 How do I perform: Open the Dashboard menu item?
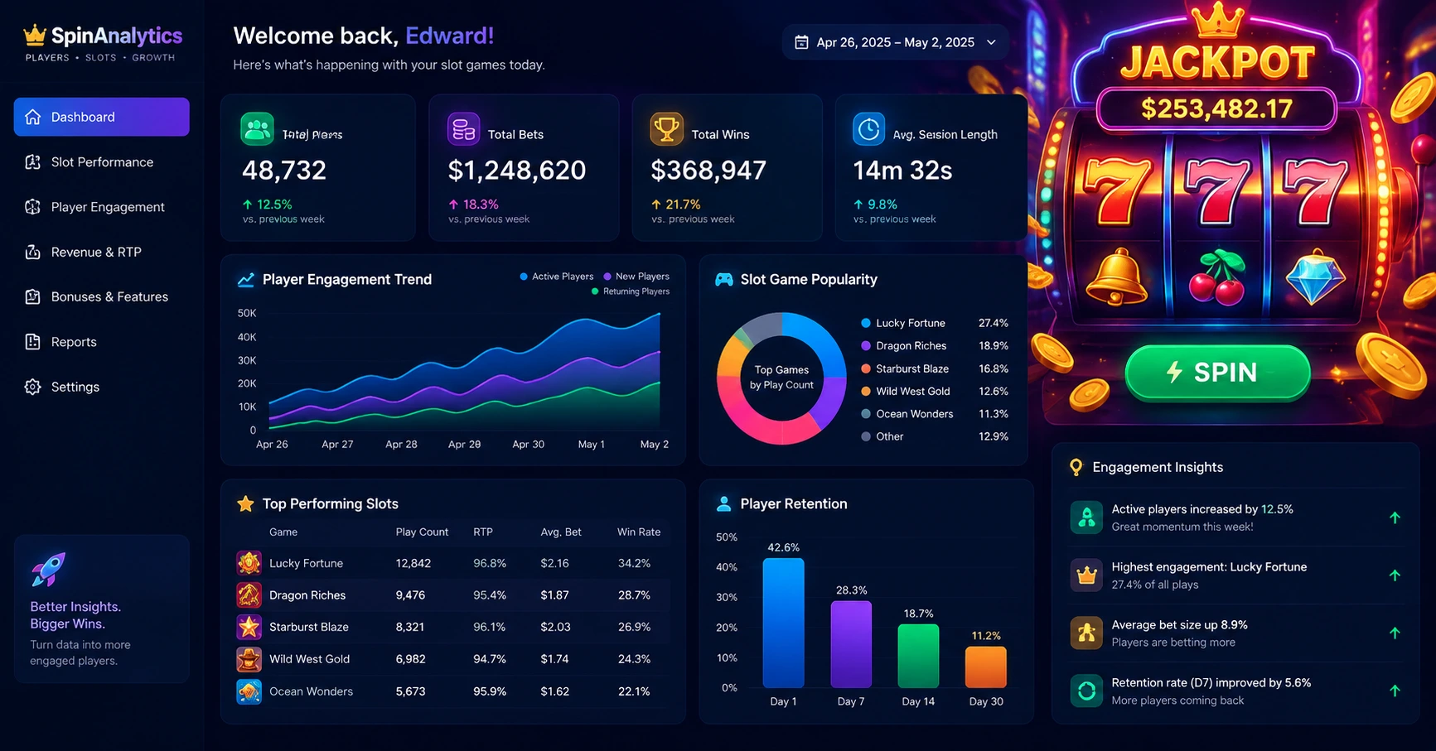tap(101, 117)
